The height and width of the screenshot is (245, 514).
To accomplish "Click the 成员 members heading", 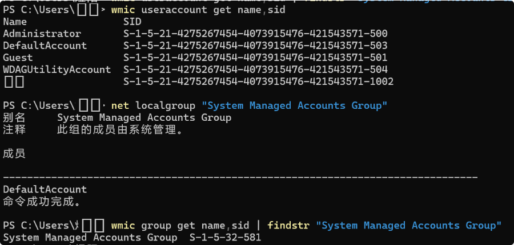I will [x=14, y=153].
